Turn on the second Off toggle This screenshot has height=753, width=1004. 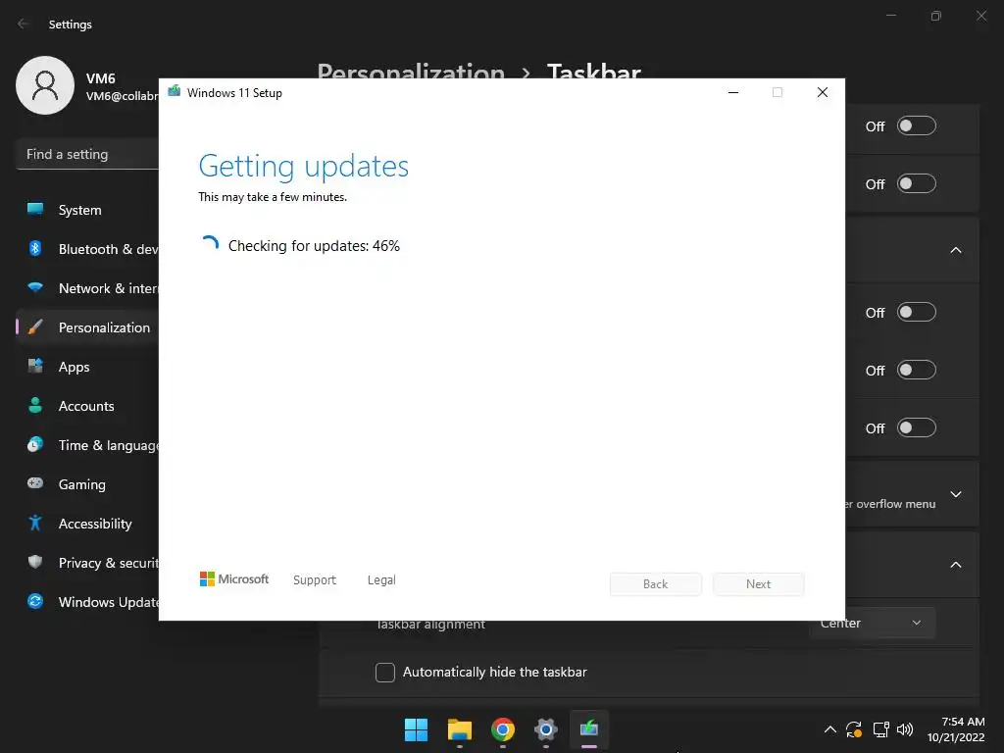click(x=917, y=183)
